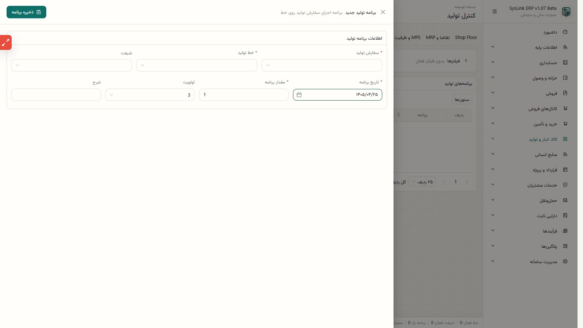Click the ستون‌ها columns button

[462, 99]
